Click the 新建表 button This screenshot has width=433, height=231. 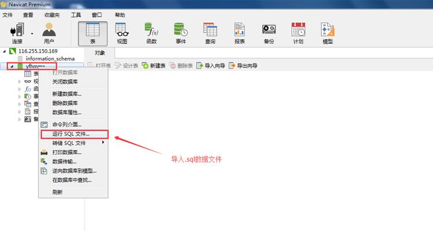tap(154, 66)
